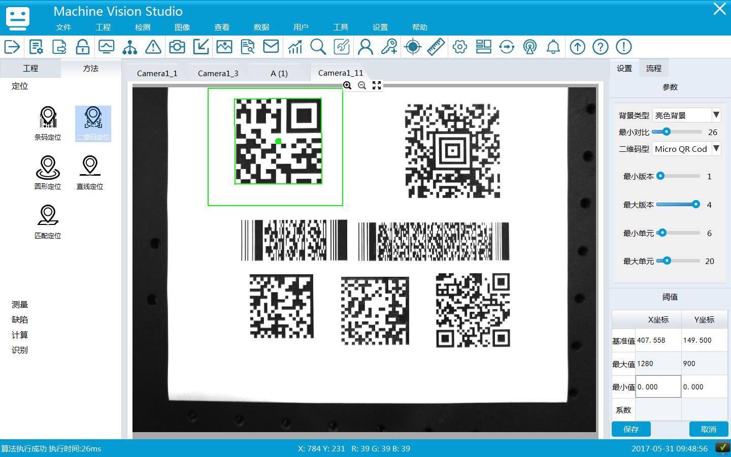Click the envelope mail toolbar icon
The height and width of the screenshot is (457, 731).
(x=271, y=47)
